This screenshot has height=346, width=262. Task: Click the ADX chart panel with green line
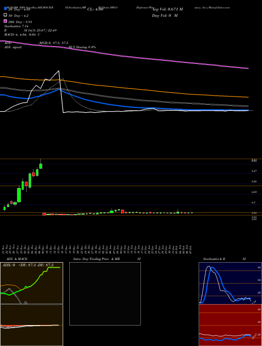click(x=31, y=283)
